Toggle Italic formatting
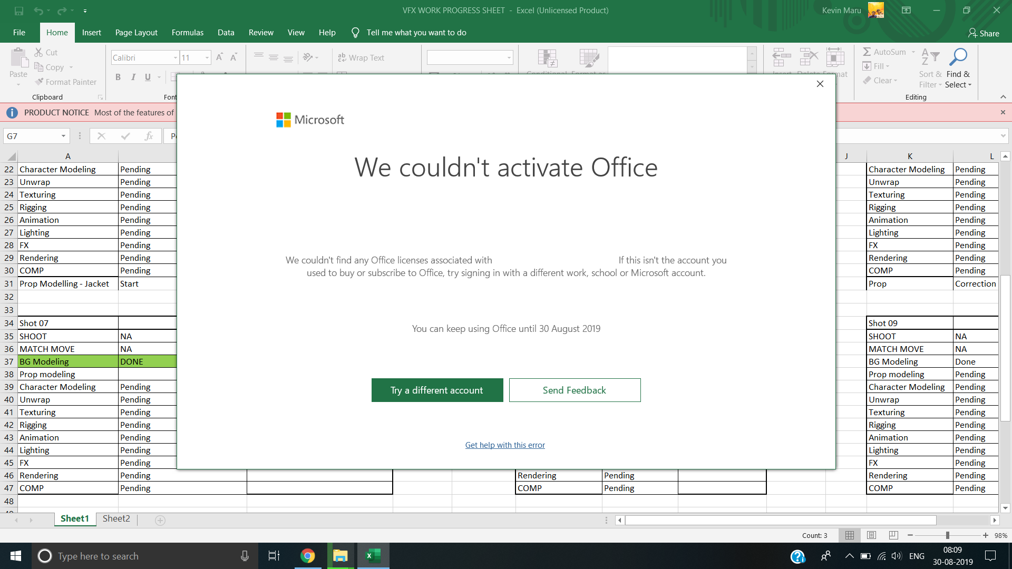The width and height of the screenshot is (1012, 569). [133, 77]
